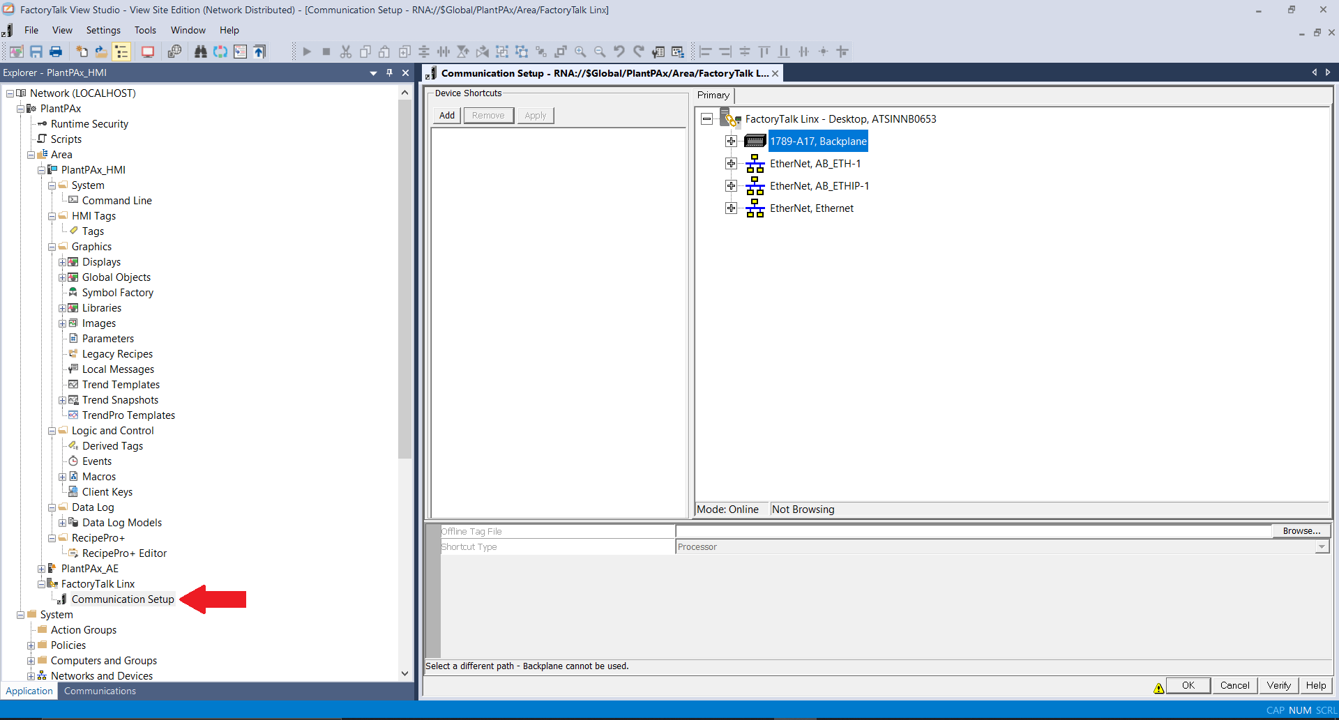Switch to the Application tab

(29, 691)
